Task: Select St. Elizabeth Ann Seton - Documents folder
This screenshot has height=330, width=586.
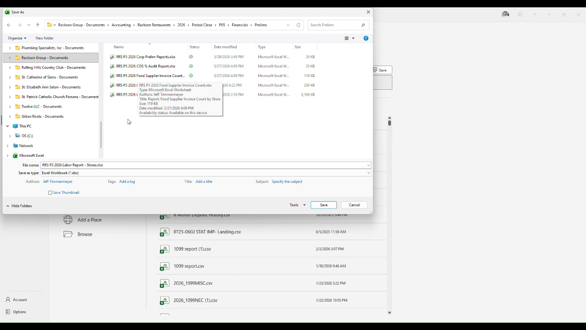Action: click(51, 87)
